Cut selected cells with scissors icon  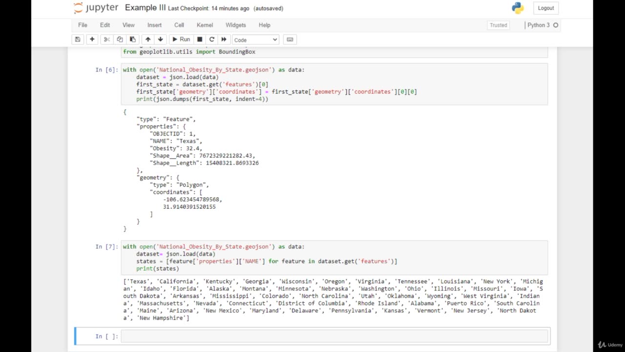click(106, 40)
